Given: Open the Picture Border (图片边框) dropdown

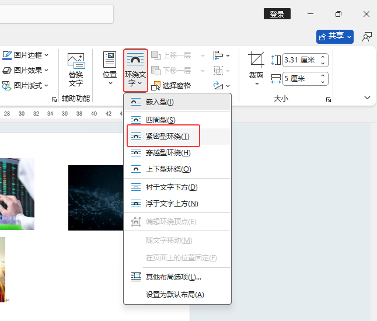Looking at the screenshot, I should point(25,55).
